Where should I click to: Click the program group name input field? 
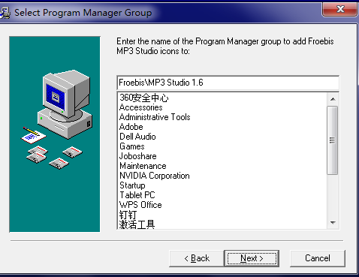tap(228, 83)
